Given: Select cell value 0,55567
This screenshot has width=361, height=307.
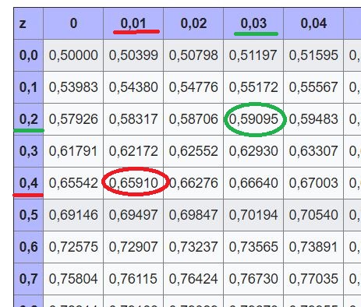Looking at the screenshot, I should [x=313, y=87].
